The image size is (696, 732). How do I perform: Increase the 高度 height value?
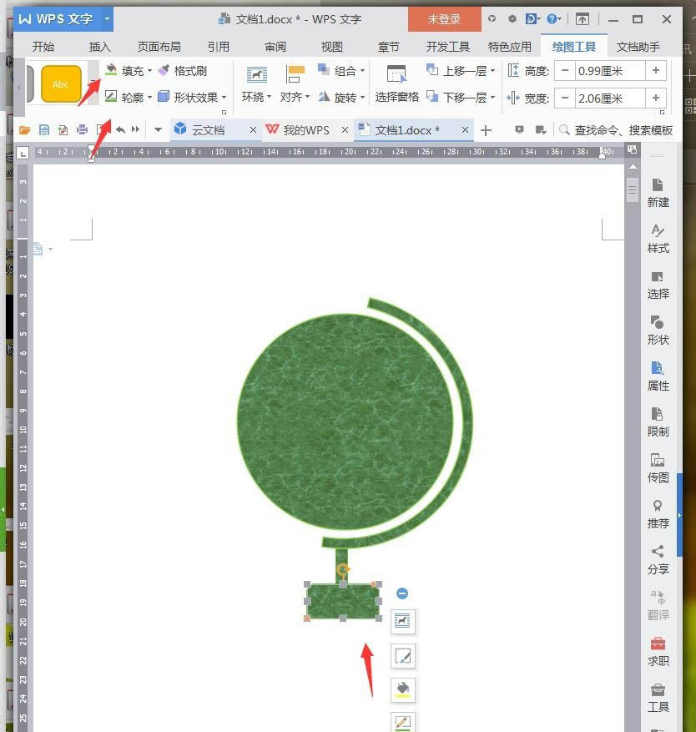click(656, 70)
